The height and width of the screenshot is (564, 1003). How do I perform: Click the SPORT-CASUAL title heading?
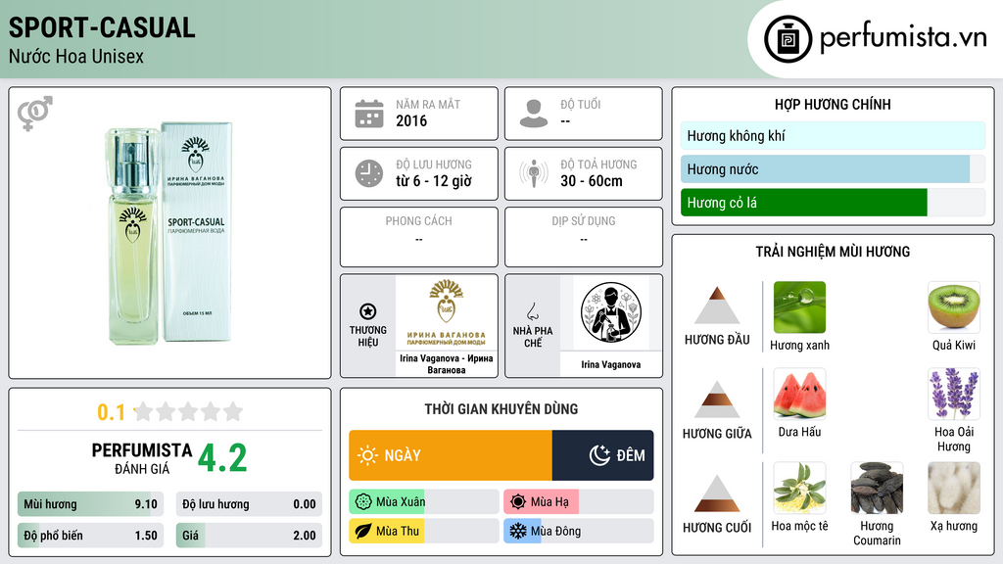(x=102, y=27)
